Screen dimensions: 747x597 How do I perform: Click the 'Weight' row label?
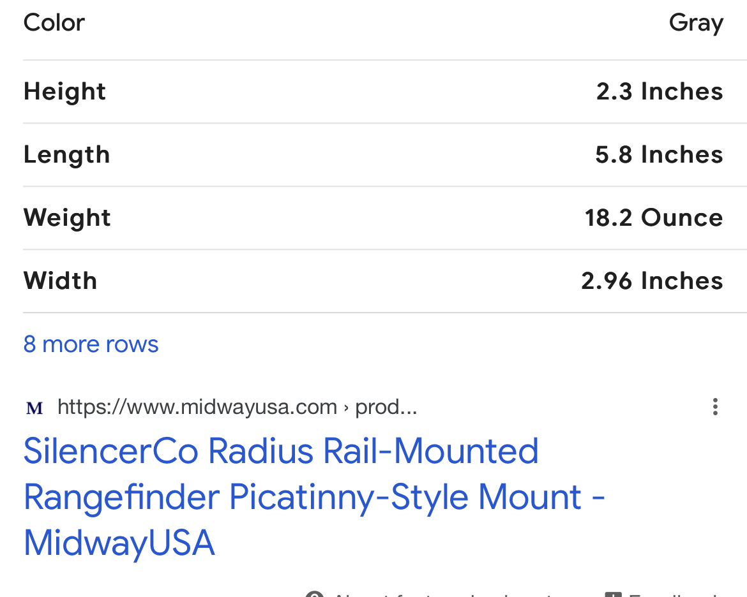pyautogui.click(x=67, y=218)
